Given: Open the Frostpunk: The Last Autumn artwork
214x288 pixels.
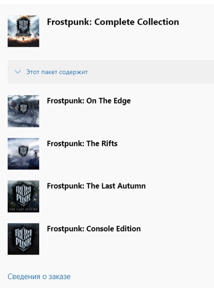Looking at the screenshot, I should pyautogui.click(x=23, y=196).
